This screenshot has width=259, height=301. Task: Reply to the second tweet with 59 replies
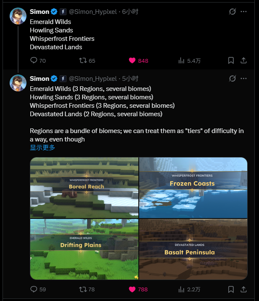34,289
